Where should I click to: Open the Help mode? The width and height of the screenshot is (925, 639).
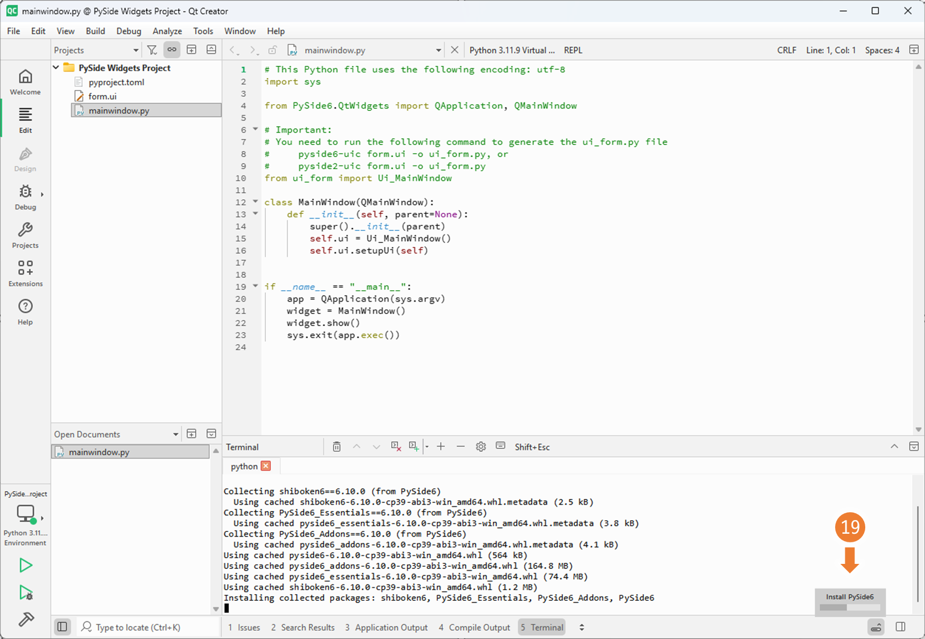25,312
